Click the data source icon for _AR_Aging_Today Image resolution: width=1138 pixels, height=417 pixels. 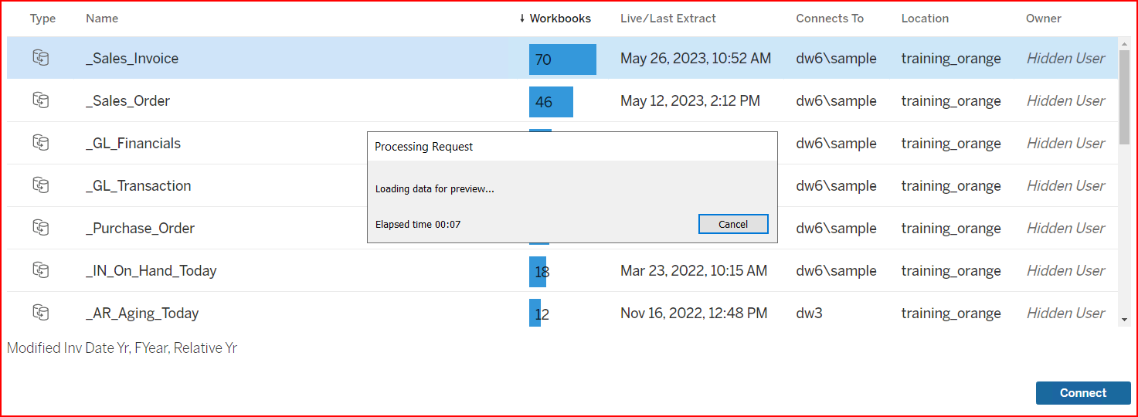coord(41,313)
